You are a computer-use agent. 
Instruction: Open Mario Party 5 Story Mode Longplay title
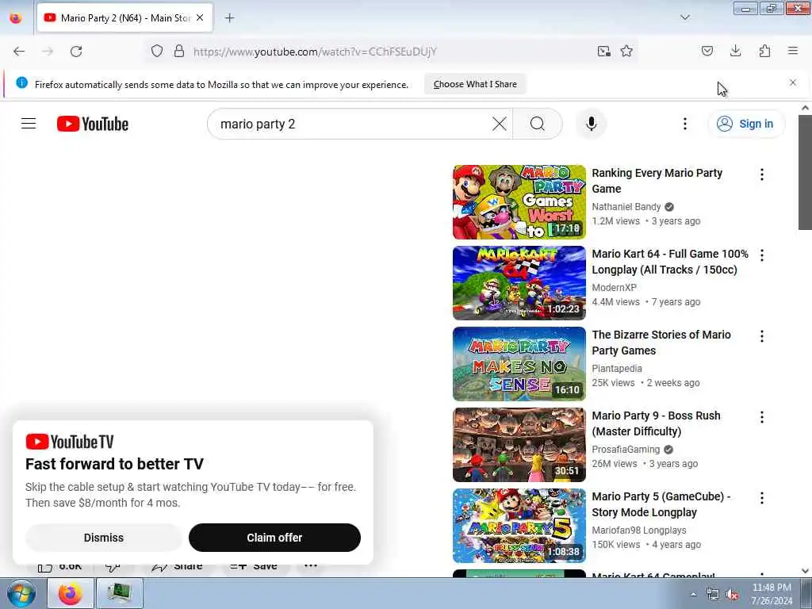tap(661, 504)
